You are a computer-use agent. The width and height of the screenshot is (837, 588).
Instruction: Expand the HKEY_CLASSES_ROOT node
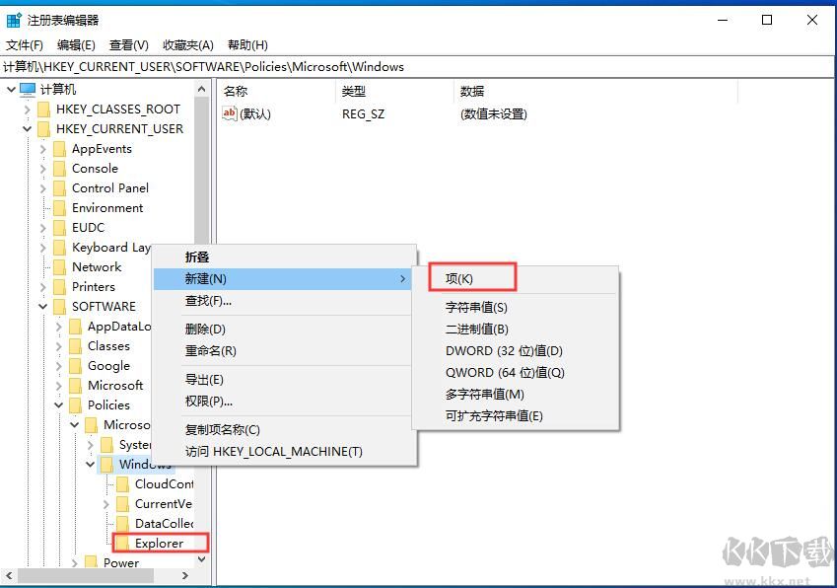pyautogui.click(x=27, y=109)
